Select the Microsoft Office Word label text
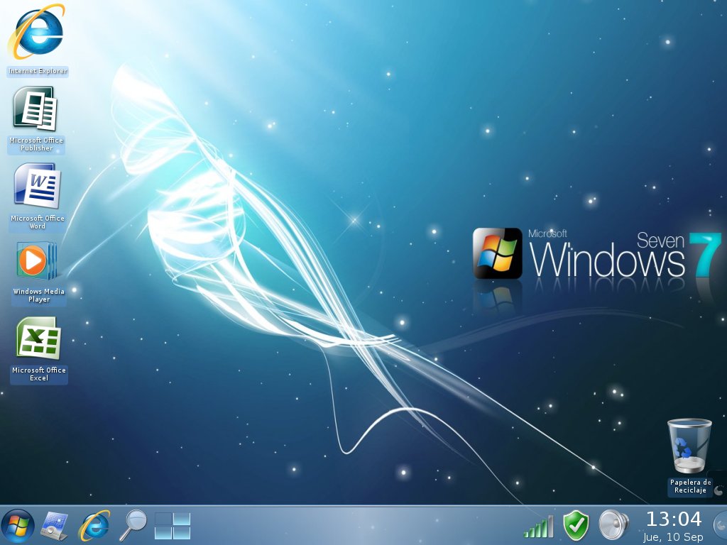The height and width of the screenshot is (545, 727). pyautogui.click(x=38, y=222)
